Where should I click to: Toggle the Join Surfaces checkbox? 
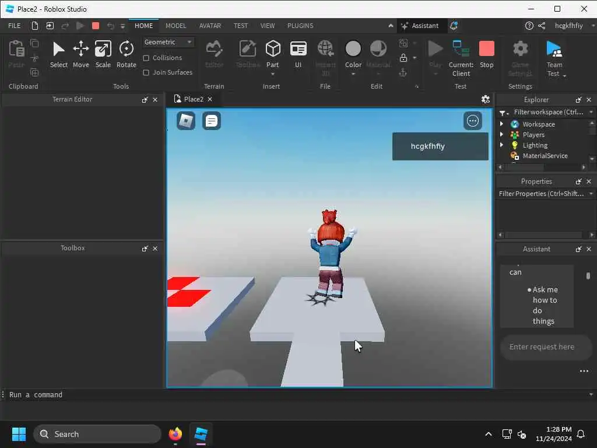pos(146,72)
